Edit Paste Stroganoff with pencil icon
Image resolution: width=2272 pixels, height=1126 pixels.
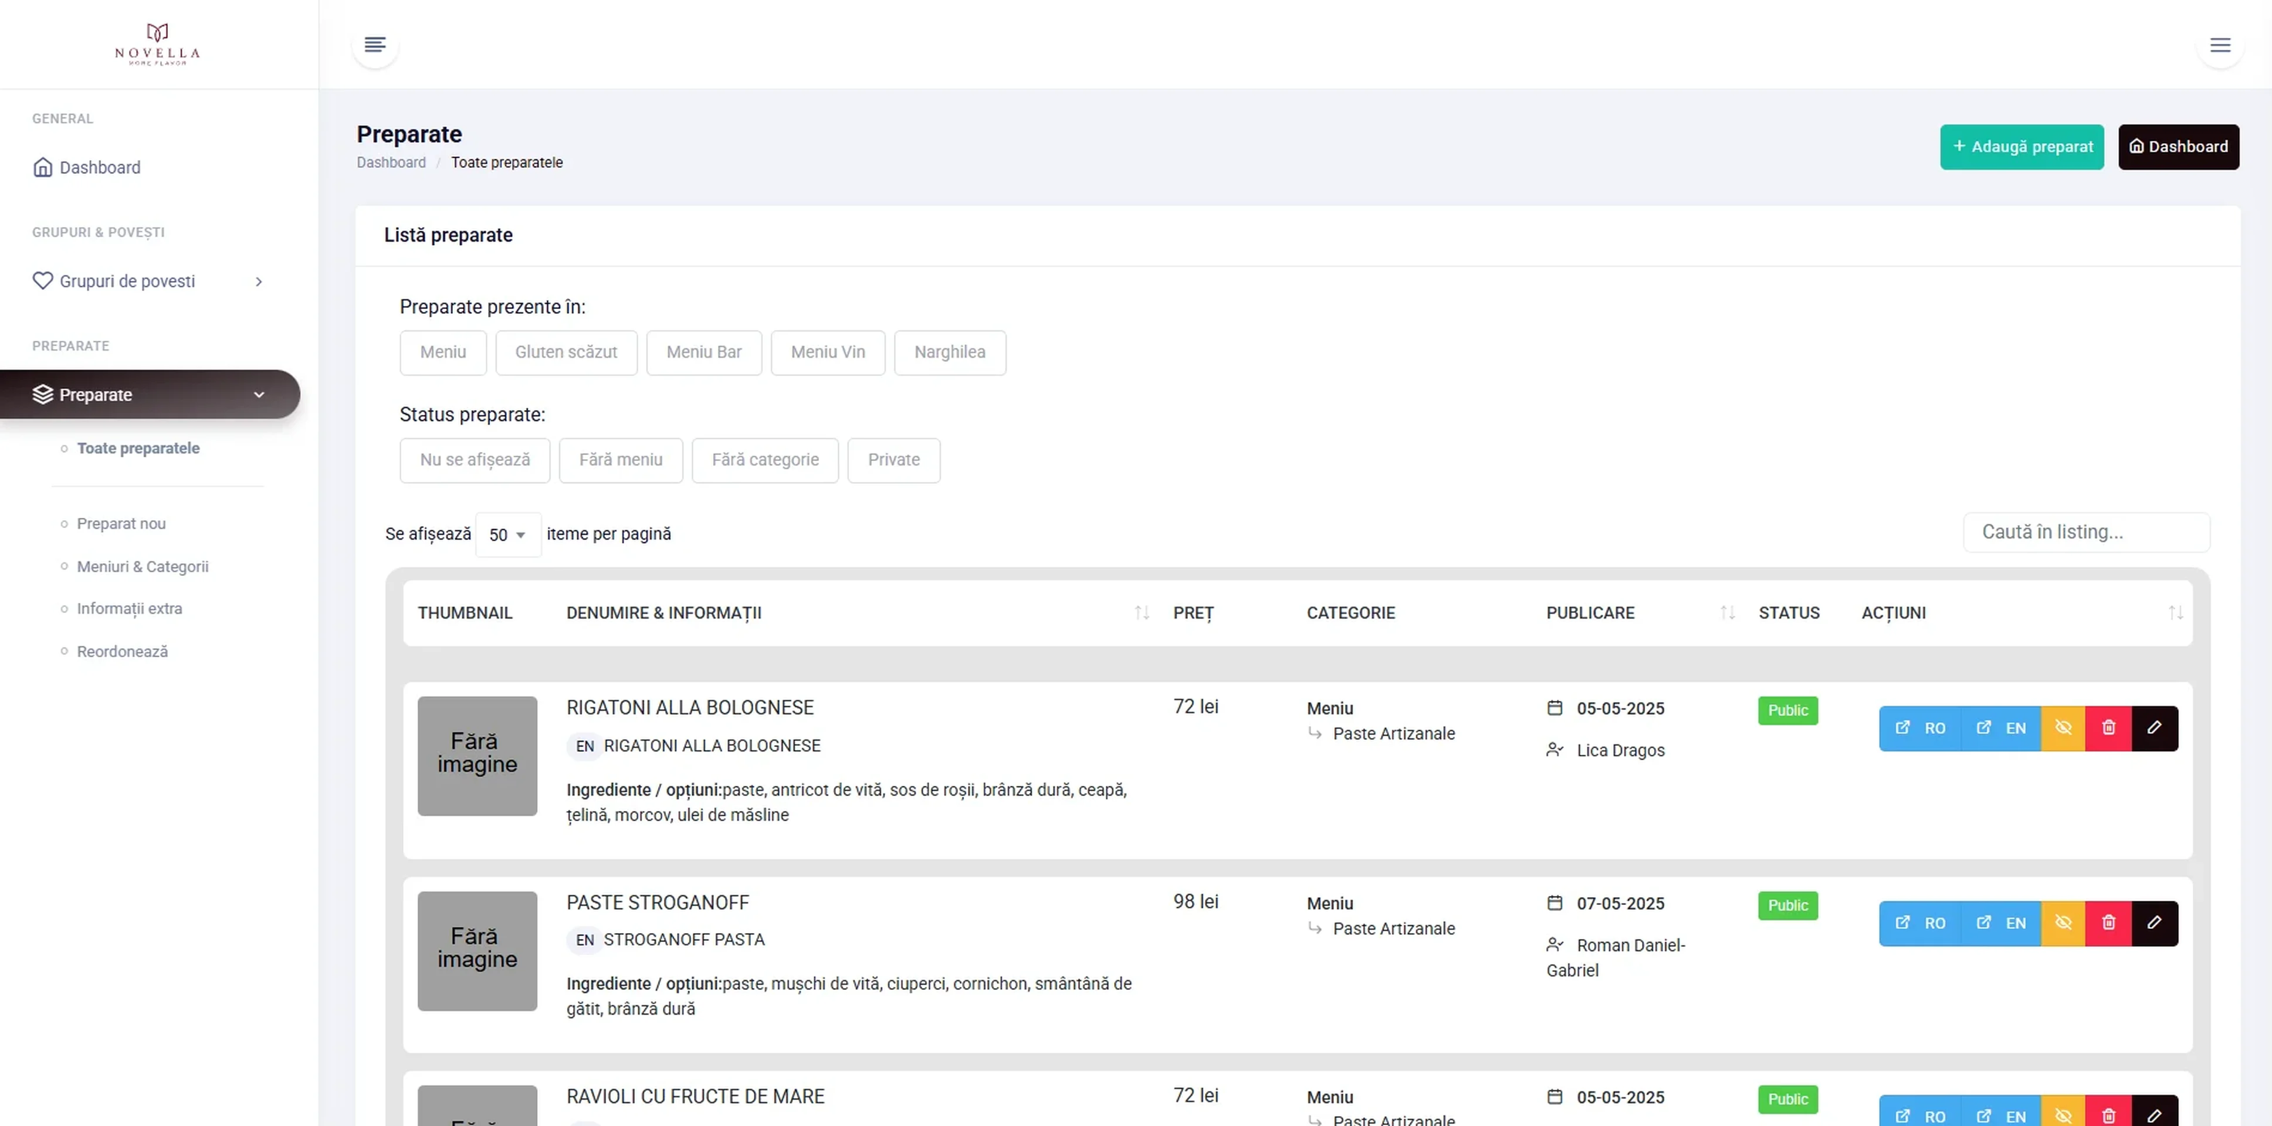pos(2155,923)
